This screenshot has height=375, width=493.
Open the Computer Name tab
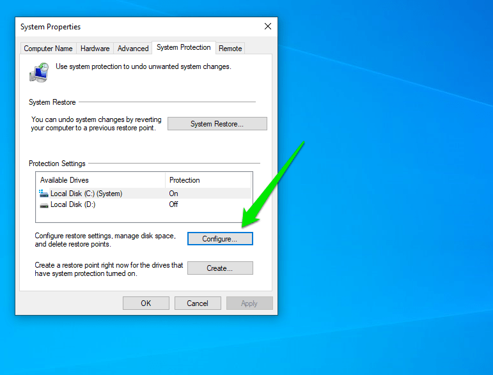coord(48,49)
